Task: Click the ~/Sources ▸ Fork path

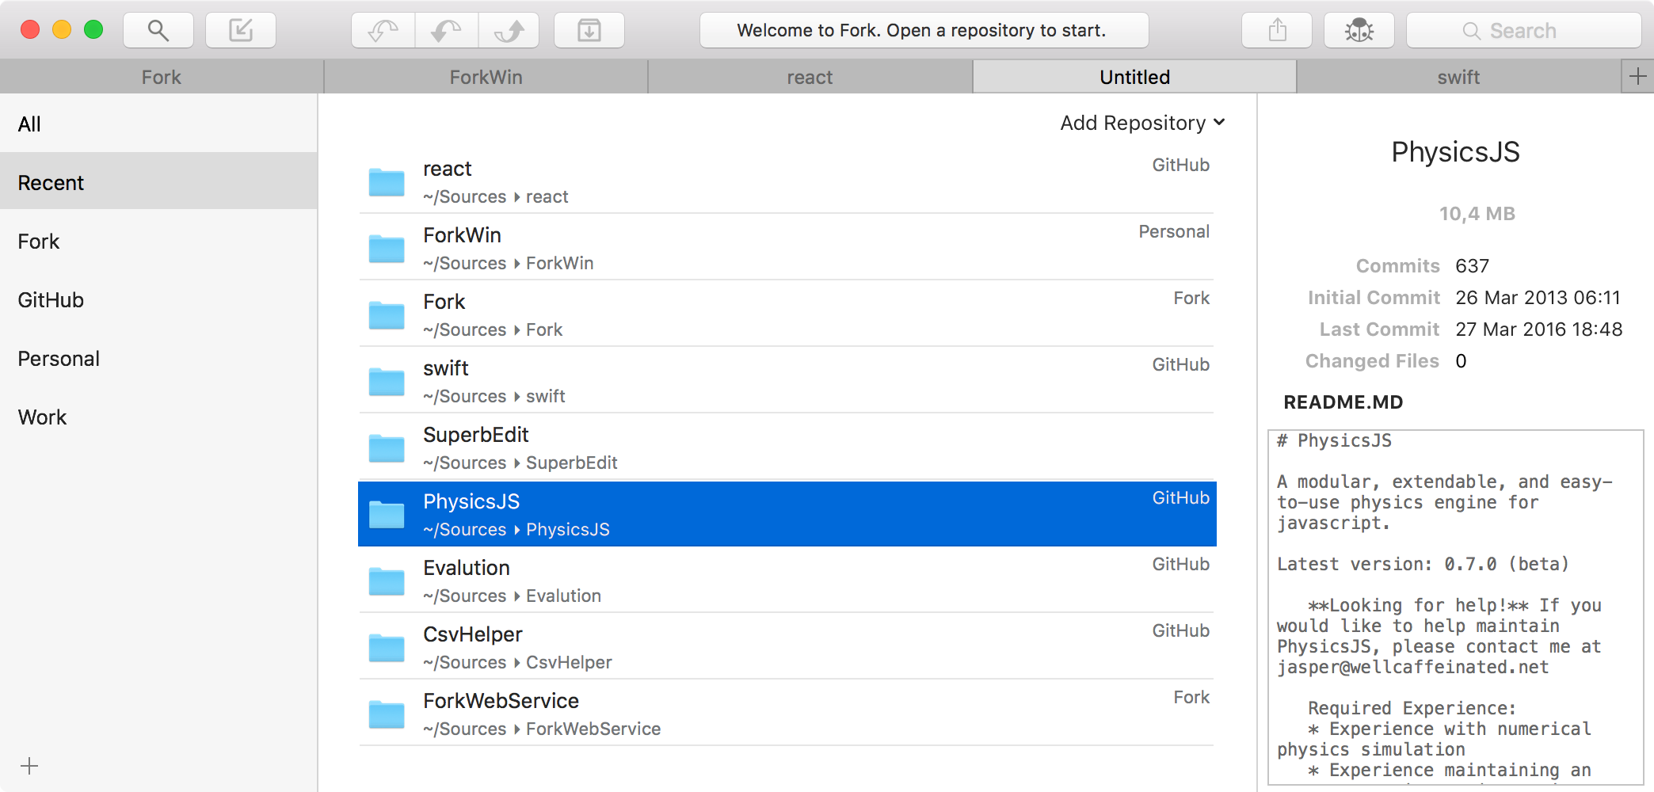Action: [493, 329]
